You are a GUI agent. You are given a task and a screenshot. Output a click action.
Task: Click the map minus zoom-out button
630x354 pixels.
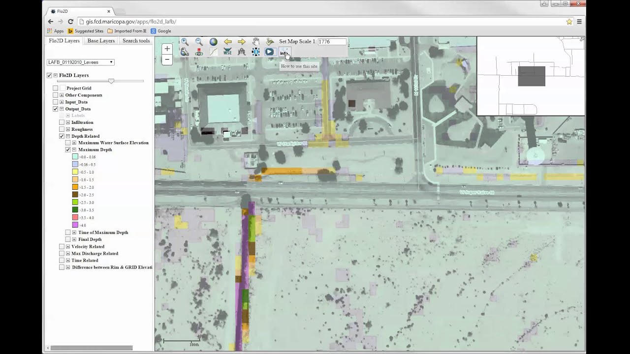167,59
